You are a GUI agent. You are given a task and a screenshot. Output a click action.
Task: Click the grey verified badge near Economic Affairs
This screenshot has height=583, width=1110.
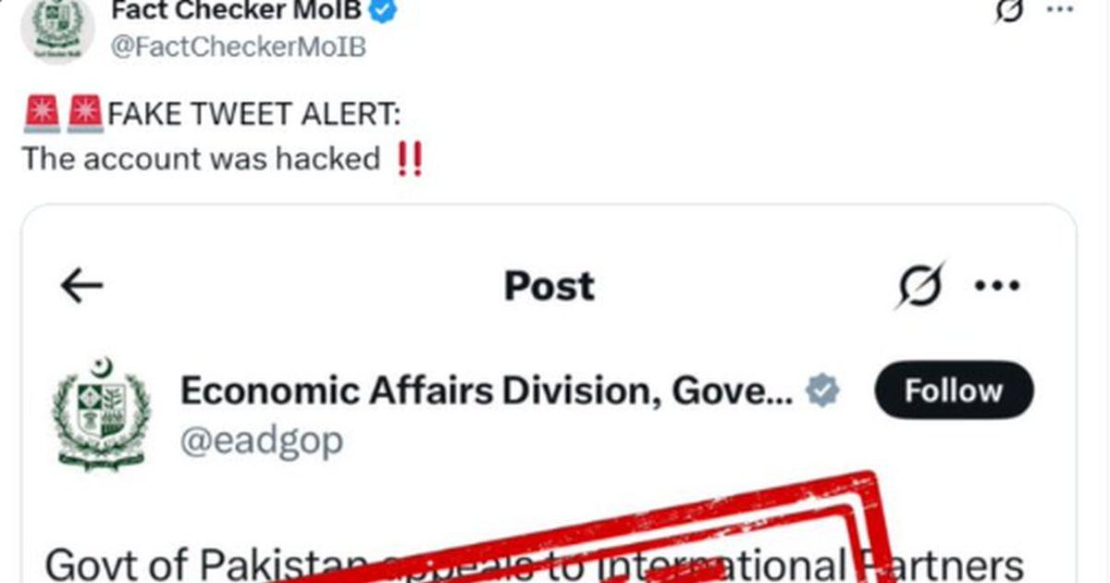pyautogui.click(x=821, y=391)
